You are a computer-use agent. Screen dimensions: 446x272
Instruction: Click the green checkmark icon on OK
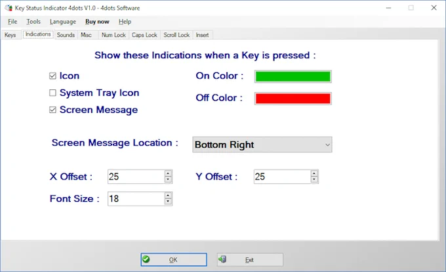pyautogui.click(x=146, y=259)
